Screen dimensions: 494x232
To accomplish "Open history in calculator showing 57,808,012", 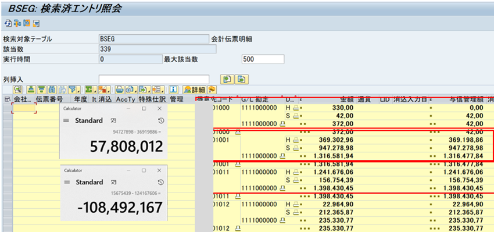I will [x=160, y=121].
